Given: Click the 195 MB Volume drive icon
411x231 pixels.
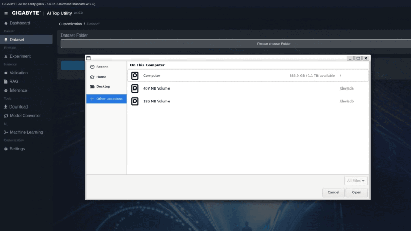Looking at the screenshot, I should [135, 101].
